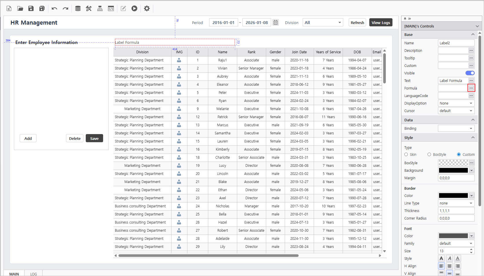Select the Skin style type radio button
The height and width of the screenshot is (276, 484).
(x=406, y=155)
